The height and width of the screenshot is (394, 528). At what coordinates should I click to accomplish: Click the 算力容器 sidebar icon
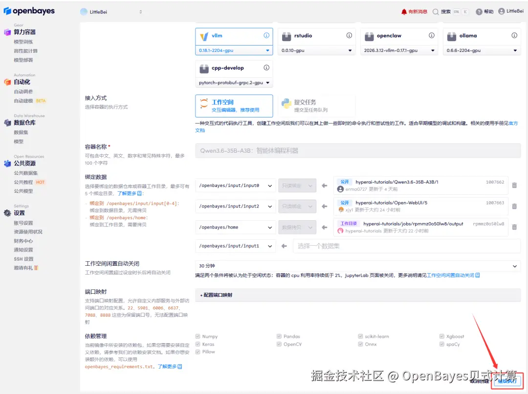pyautogui.click(x=7, y=32)
